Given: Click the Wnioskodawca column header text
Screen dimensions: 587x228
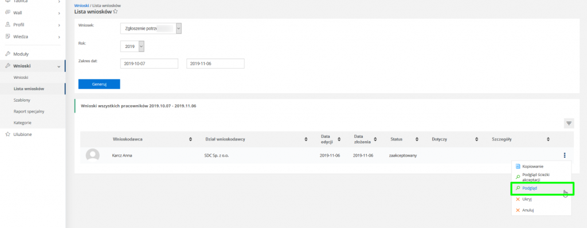Looking at the screenshot, I should (128, 139).
